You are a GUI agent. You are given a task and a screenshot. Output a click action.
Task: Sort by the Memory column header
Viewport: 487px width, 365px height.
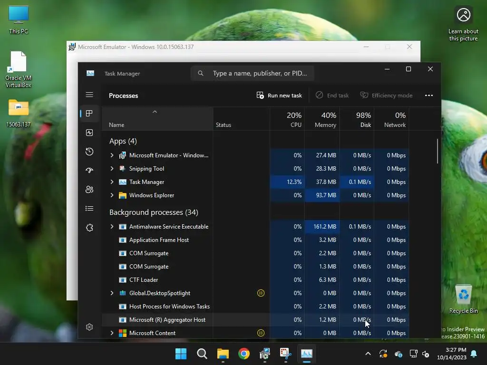click(x=322, y=119)
